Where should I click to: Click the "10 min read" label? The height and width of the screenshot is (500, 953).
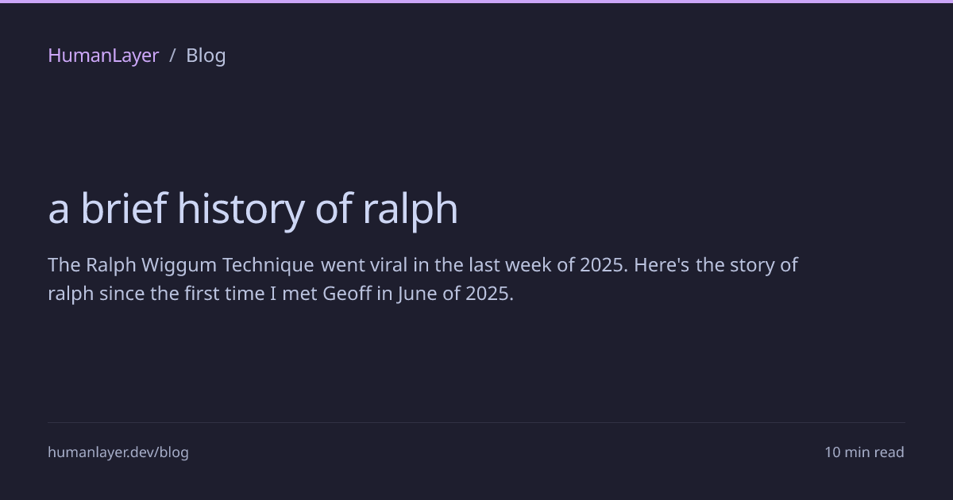pos(864,452)
